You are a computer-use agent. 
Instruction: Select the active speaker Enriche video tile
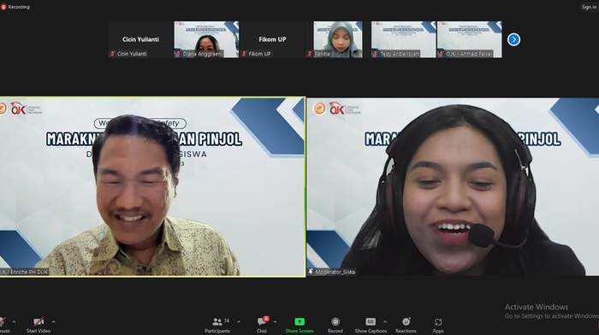152,187
